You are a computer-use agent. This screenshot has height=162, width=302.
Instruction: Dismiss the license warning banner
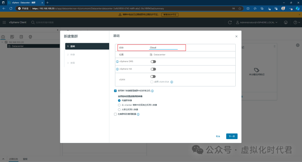299,14
